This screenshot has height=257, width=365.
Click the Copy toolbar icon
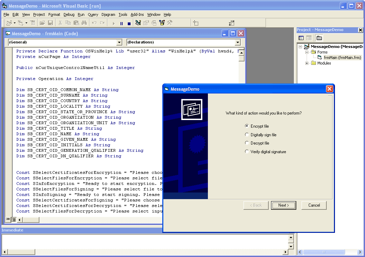click(x=68, y=23)
